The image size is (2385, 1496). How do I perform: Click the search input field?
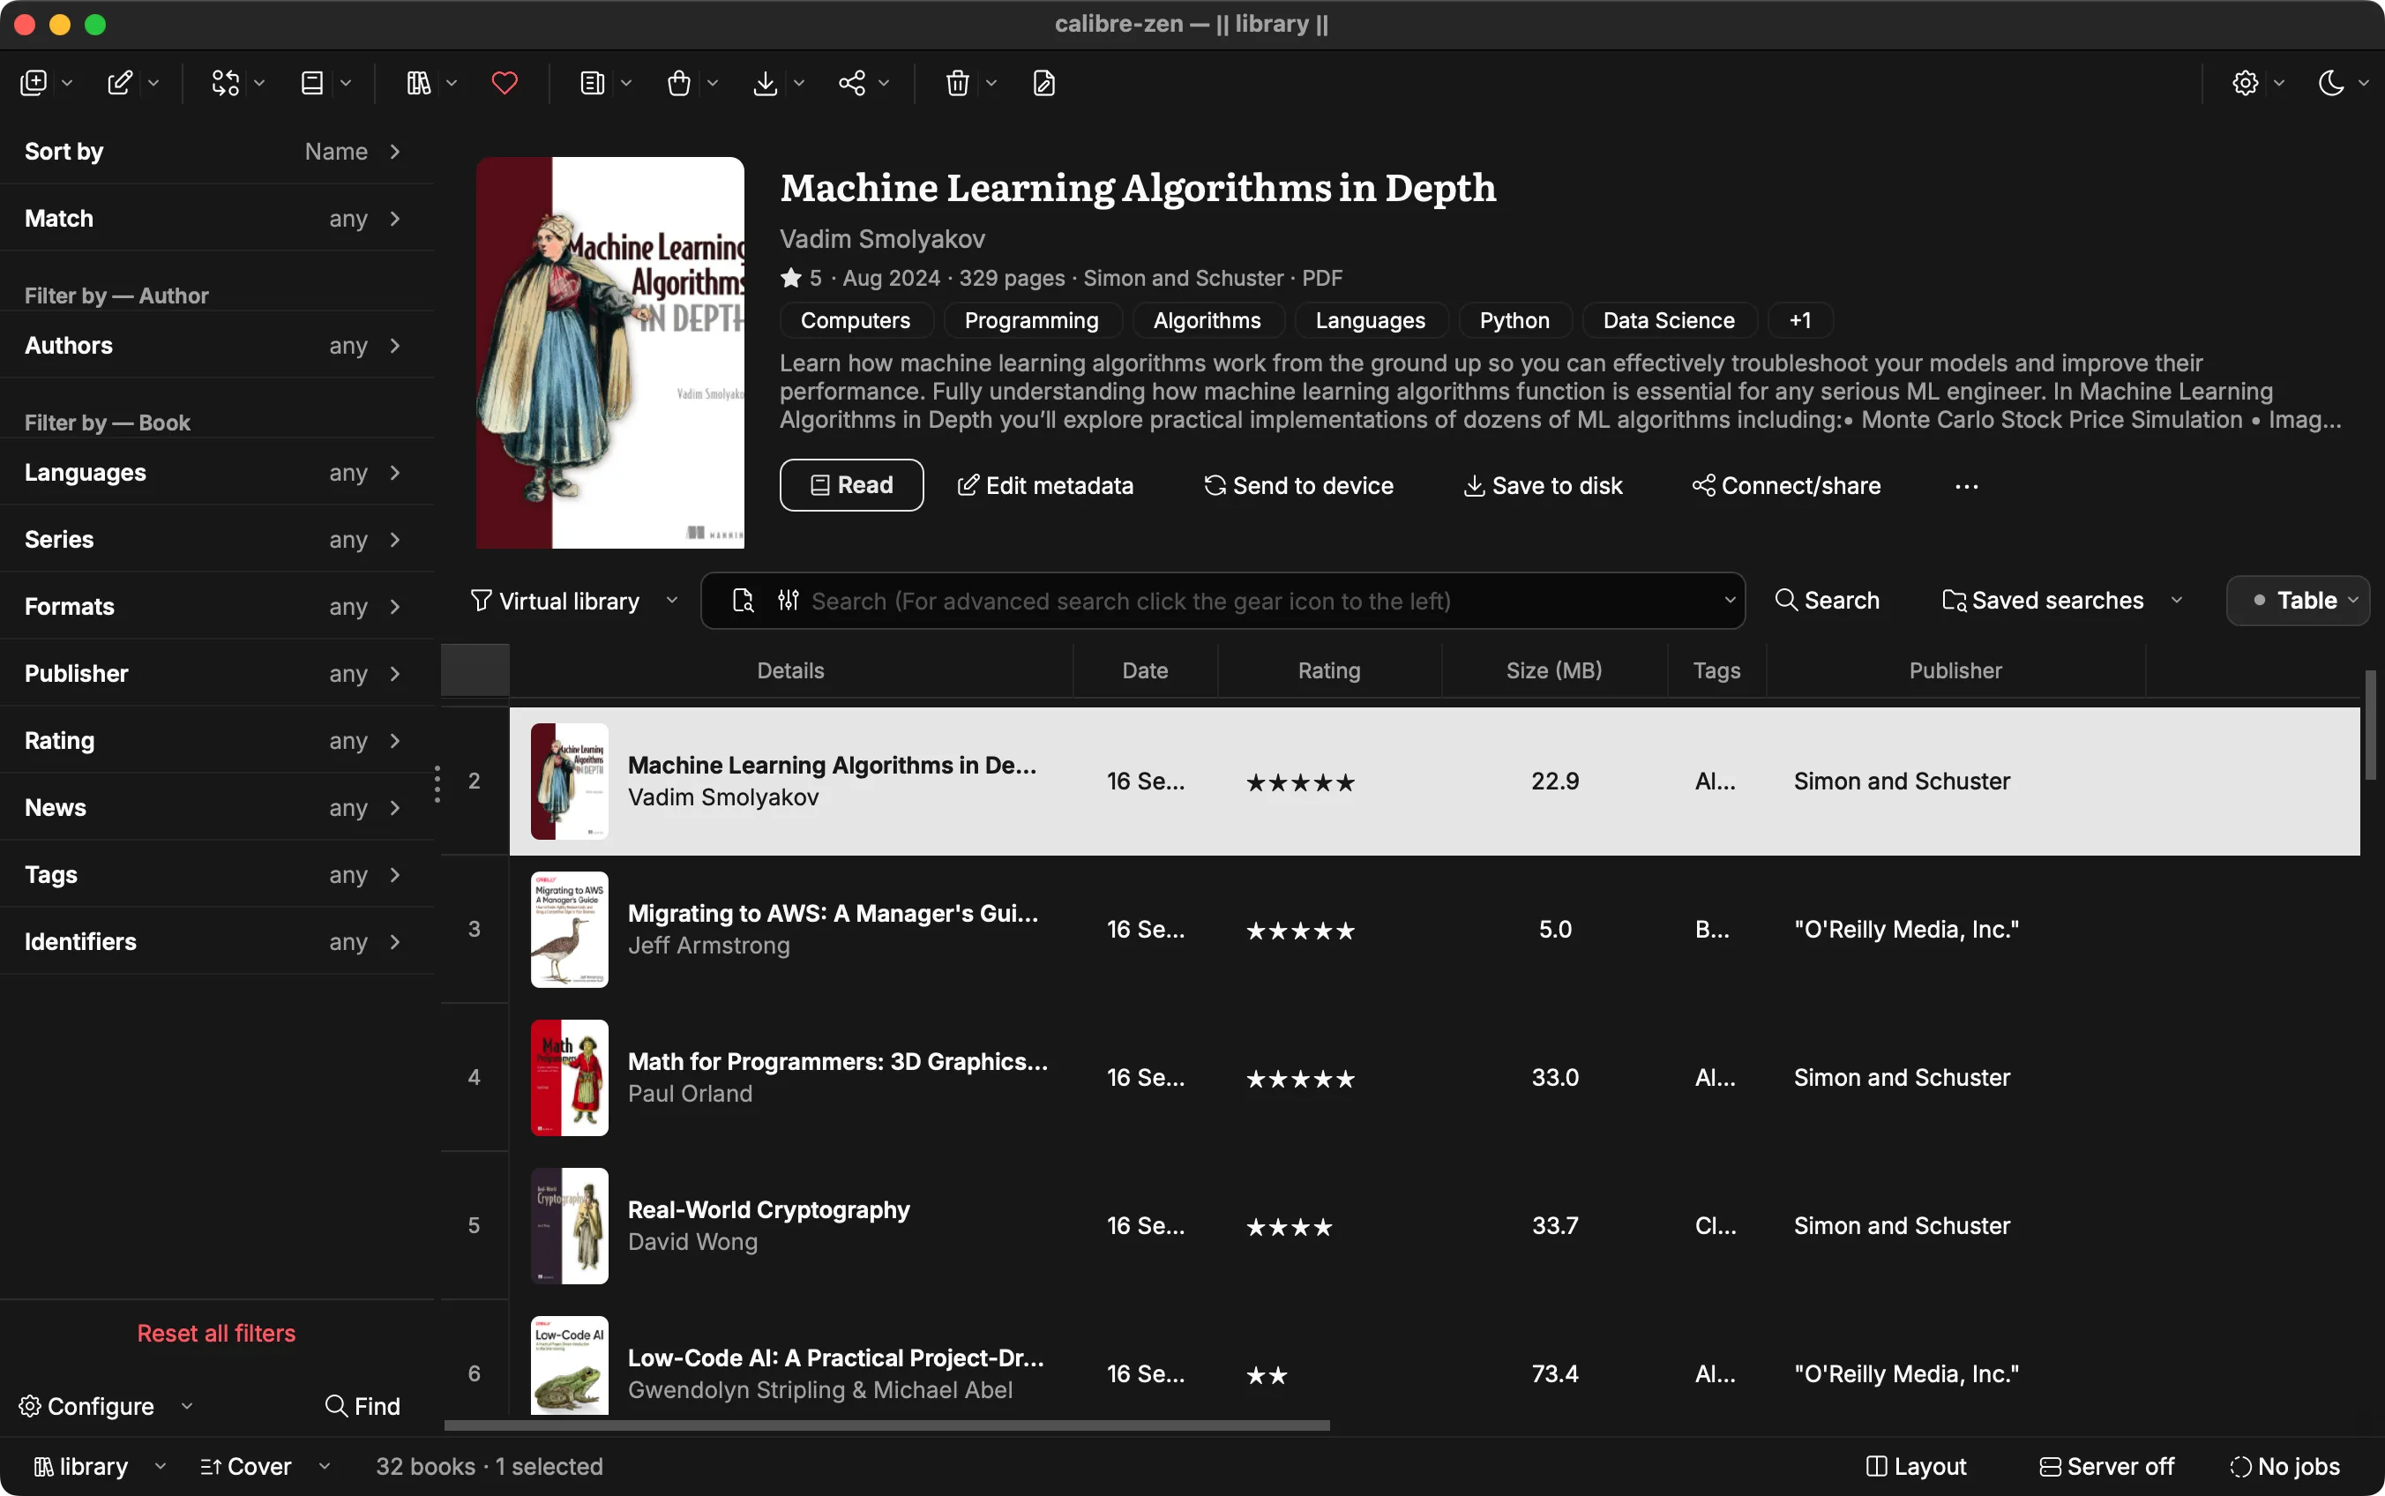tap(1222, 601)
